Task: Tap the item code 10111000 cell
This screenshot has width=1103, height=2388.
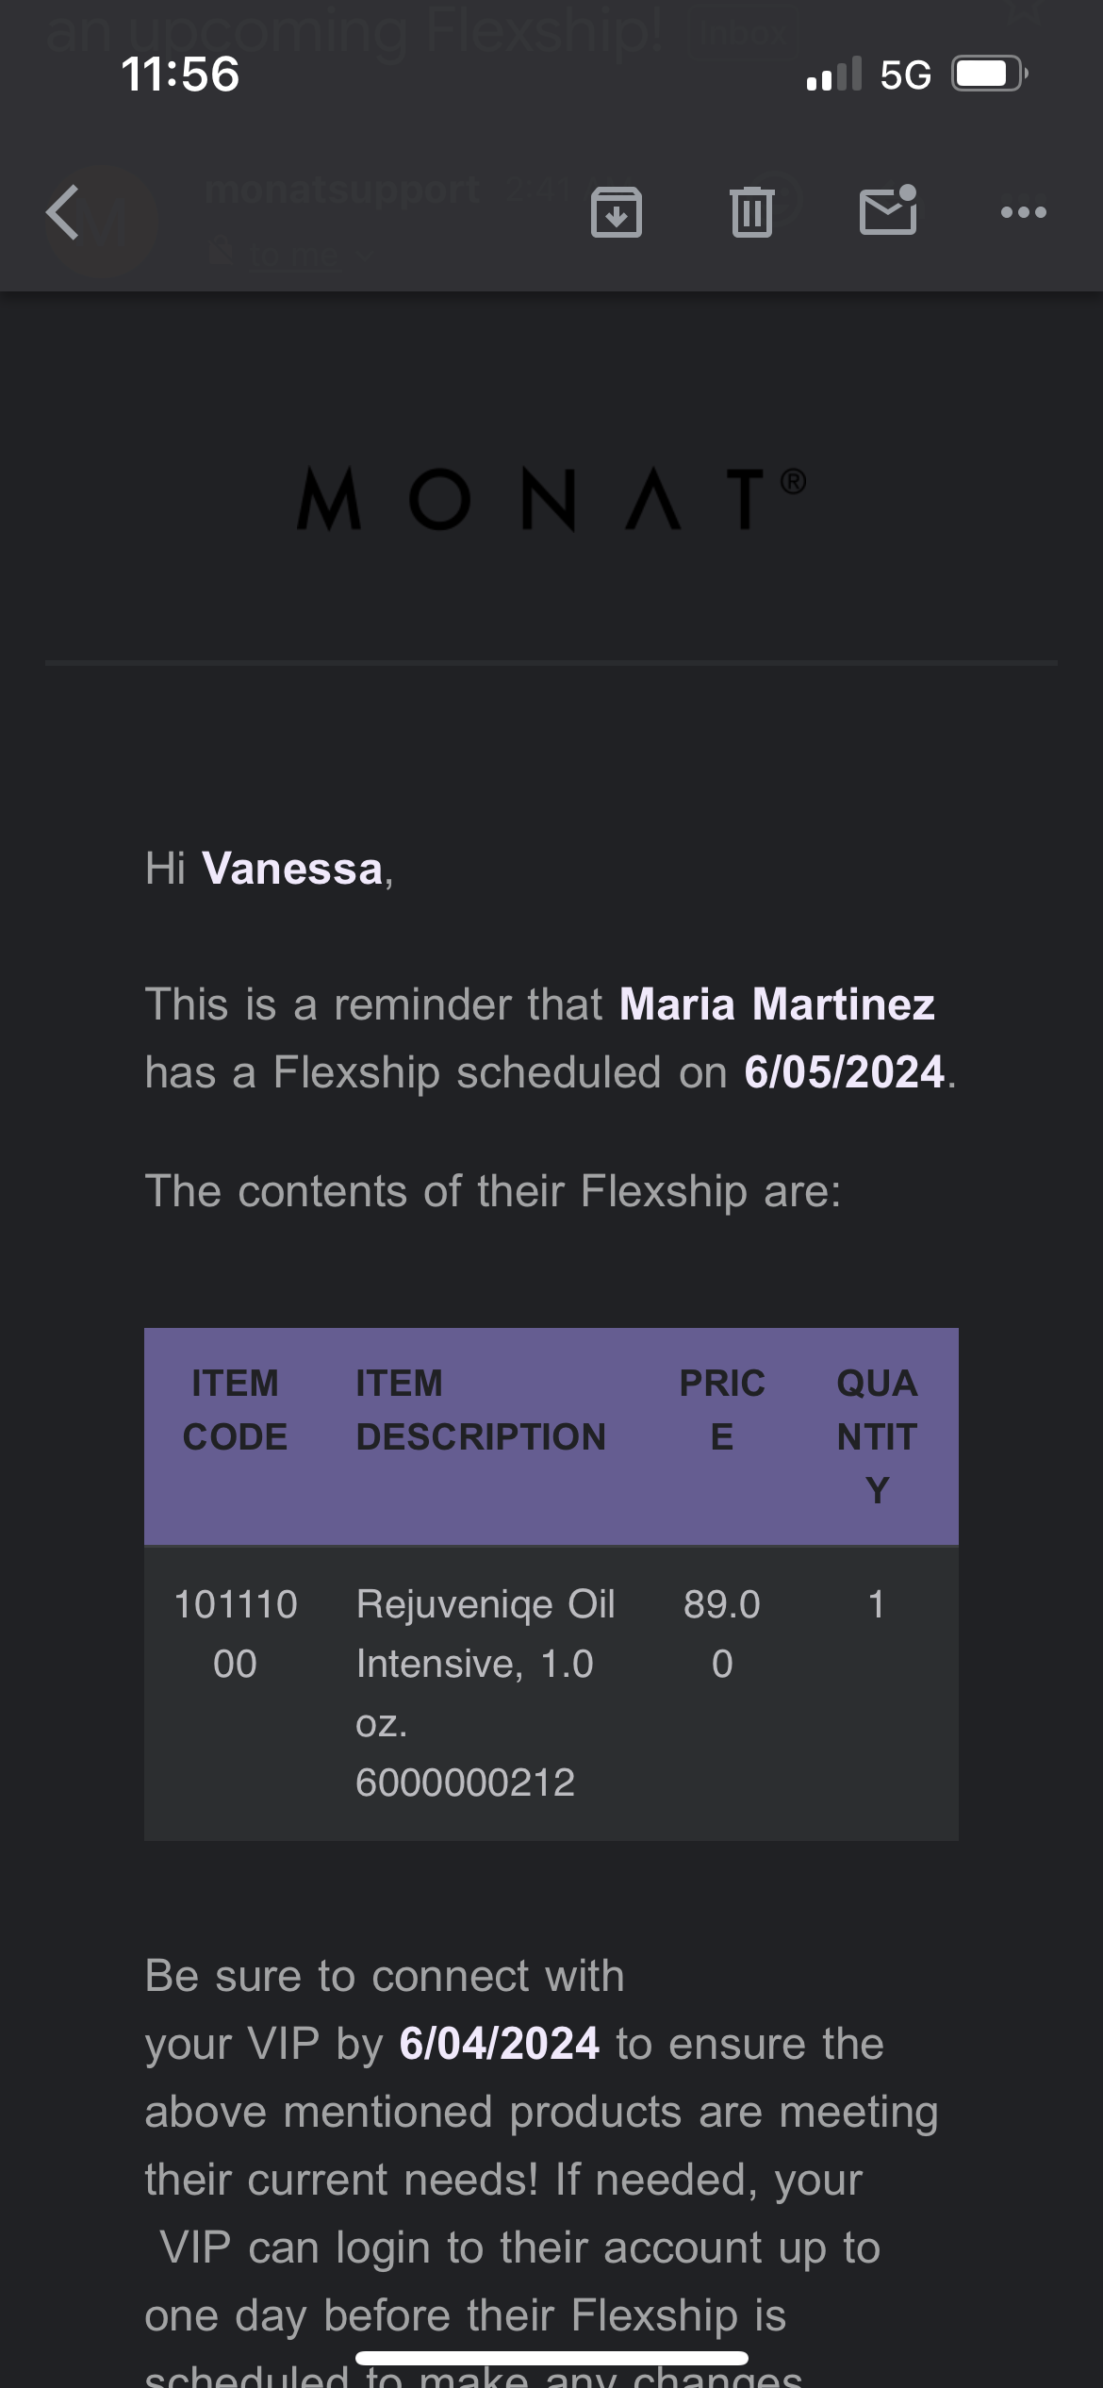Action: (x=236, y=1633)
